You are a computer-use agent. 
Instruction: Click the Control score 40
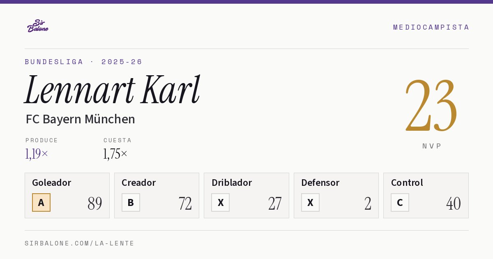454,203
